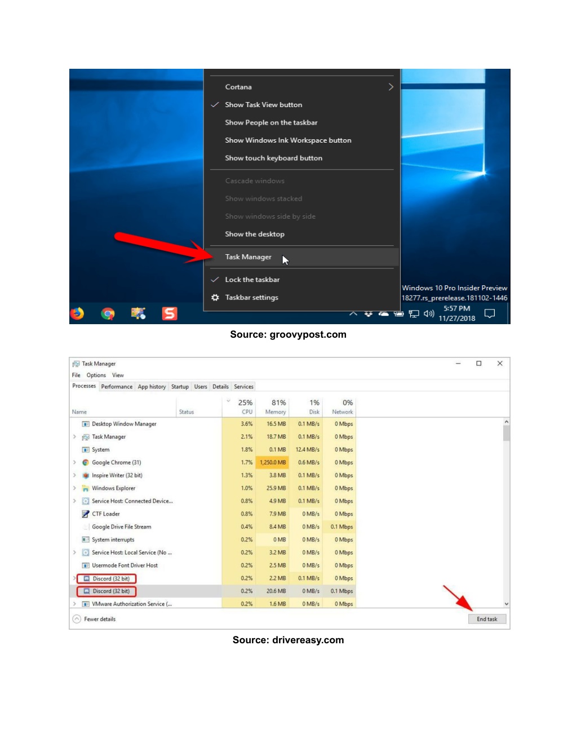Select first Discord (32 bit) process
Screen dimensions: 577x747
[x=213, y=578]
